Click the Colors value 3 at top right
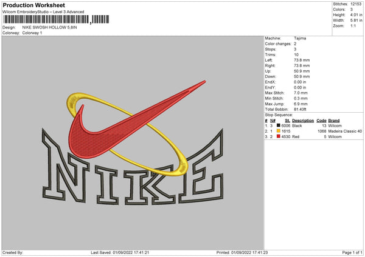365x257 pixels. [352, 10]
